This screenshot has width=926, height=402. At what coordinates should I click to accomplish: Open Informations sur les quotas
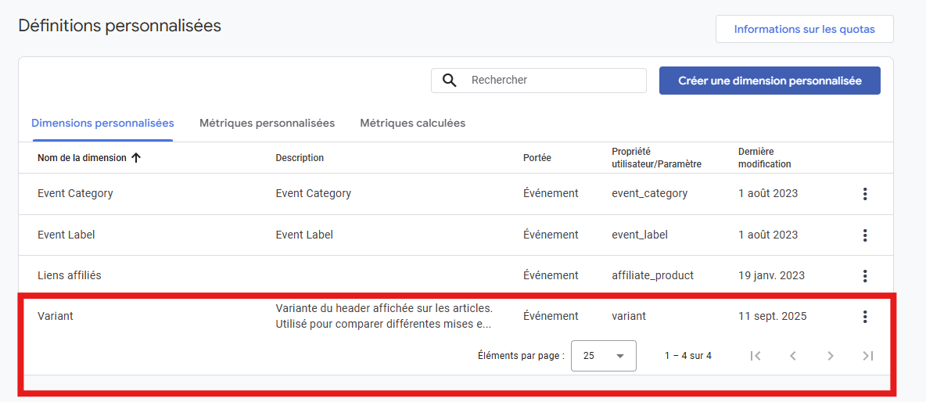coord(804,30)
